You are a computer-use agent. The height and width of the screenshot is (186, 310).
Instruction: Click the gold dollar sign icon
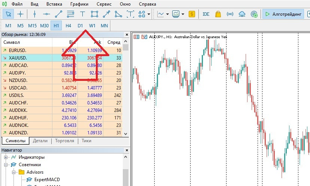point(192,14)
